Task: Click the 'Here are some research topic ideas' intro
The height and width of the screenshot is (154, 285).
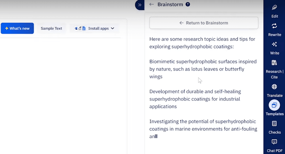Action: point(202,43)
